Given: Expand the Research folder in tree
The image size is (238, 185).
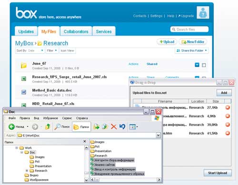Looking at the screenshot, I should pos(27,171).
